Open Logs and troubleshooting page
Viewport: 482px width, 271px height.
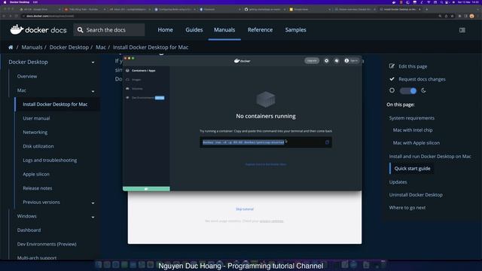pyautogui.click(x=50, y=160)
